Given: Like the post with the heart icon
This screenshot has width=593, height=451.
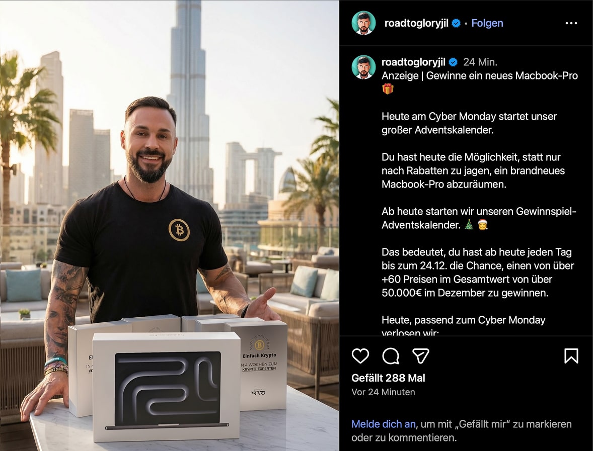Looking at the screenshot, I should [x=360, y=356].
